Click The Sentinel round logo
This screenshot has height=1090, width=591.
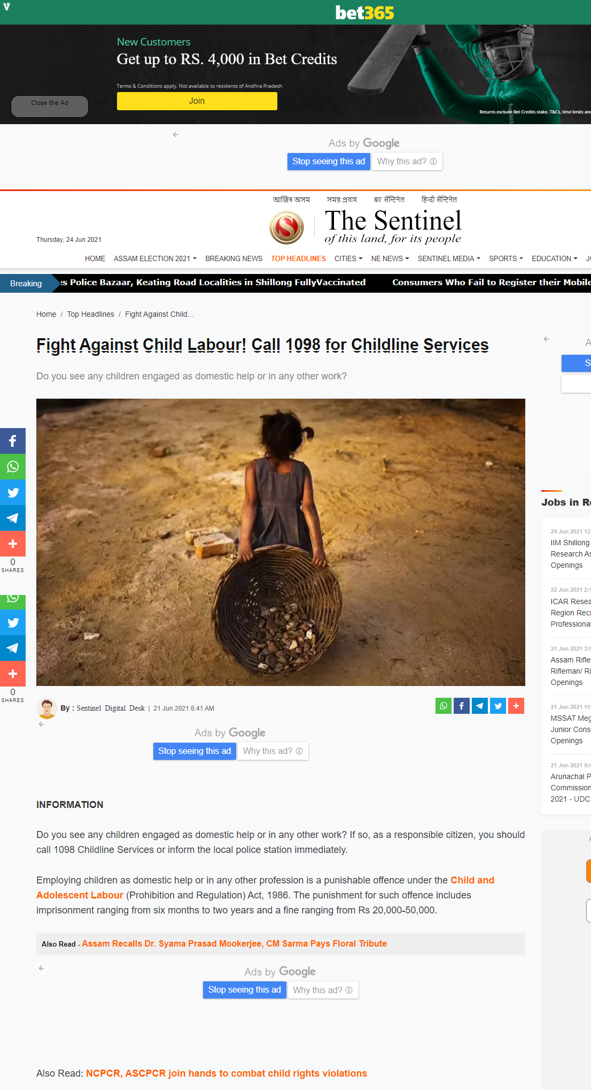tap(287, 227)
